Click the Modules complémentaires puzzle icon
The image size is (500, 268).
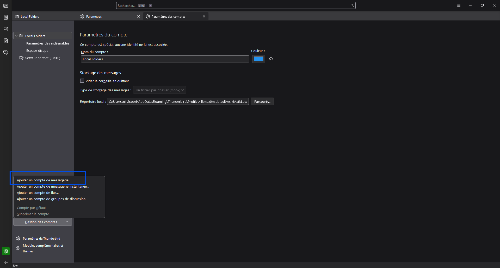tap(18, 248)
